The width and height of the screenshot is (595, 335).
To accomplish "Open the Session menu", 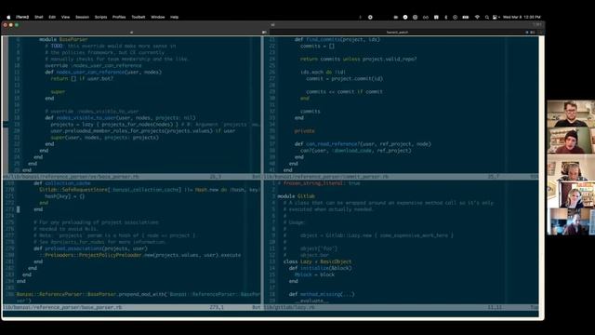I will click(x=83, y=17).
